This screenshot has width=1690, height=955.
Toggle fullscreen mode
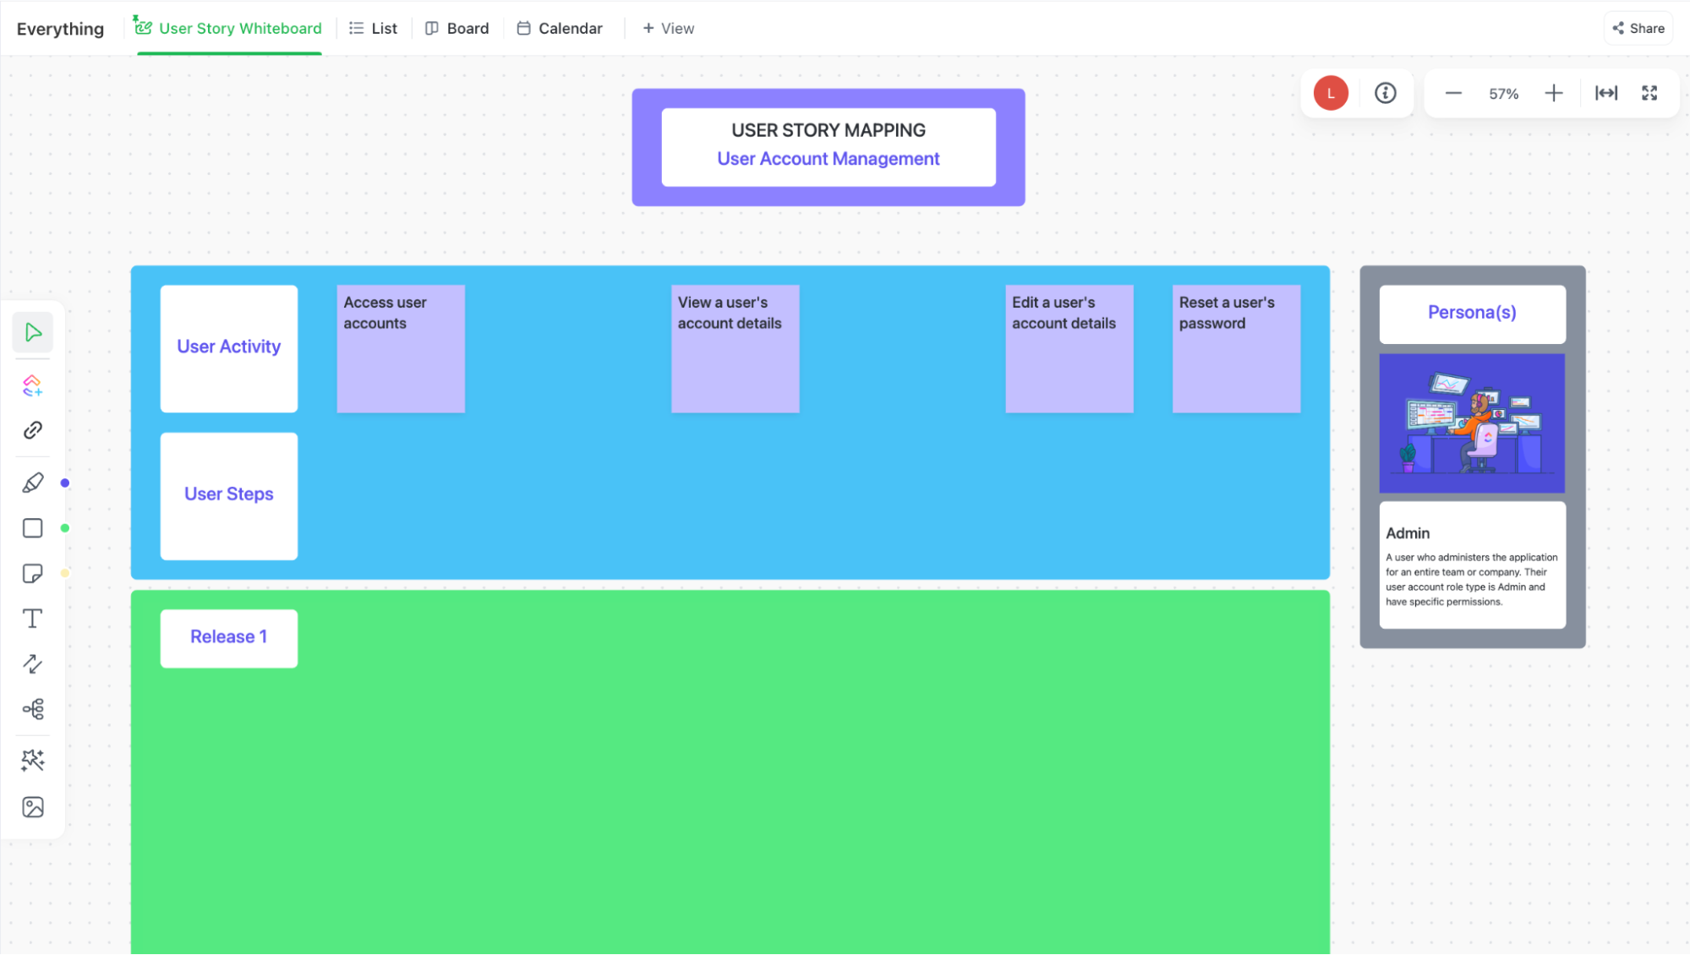(1649, 93)
